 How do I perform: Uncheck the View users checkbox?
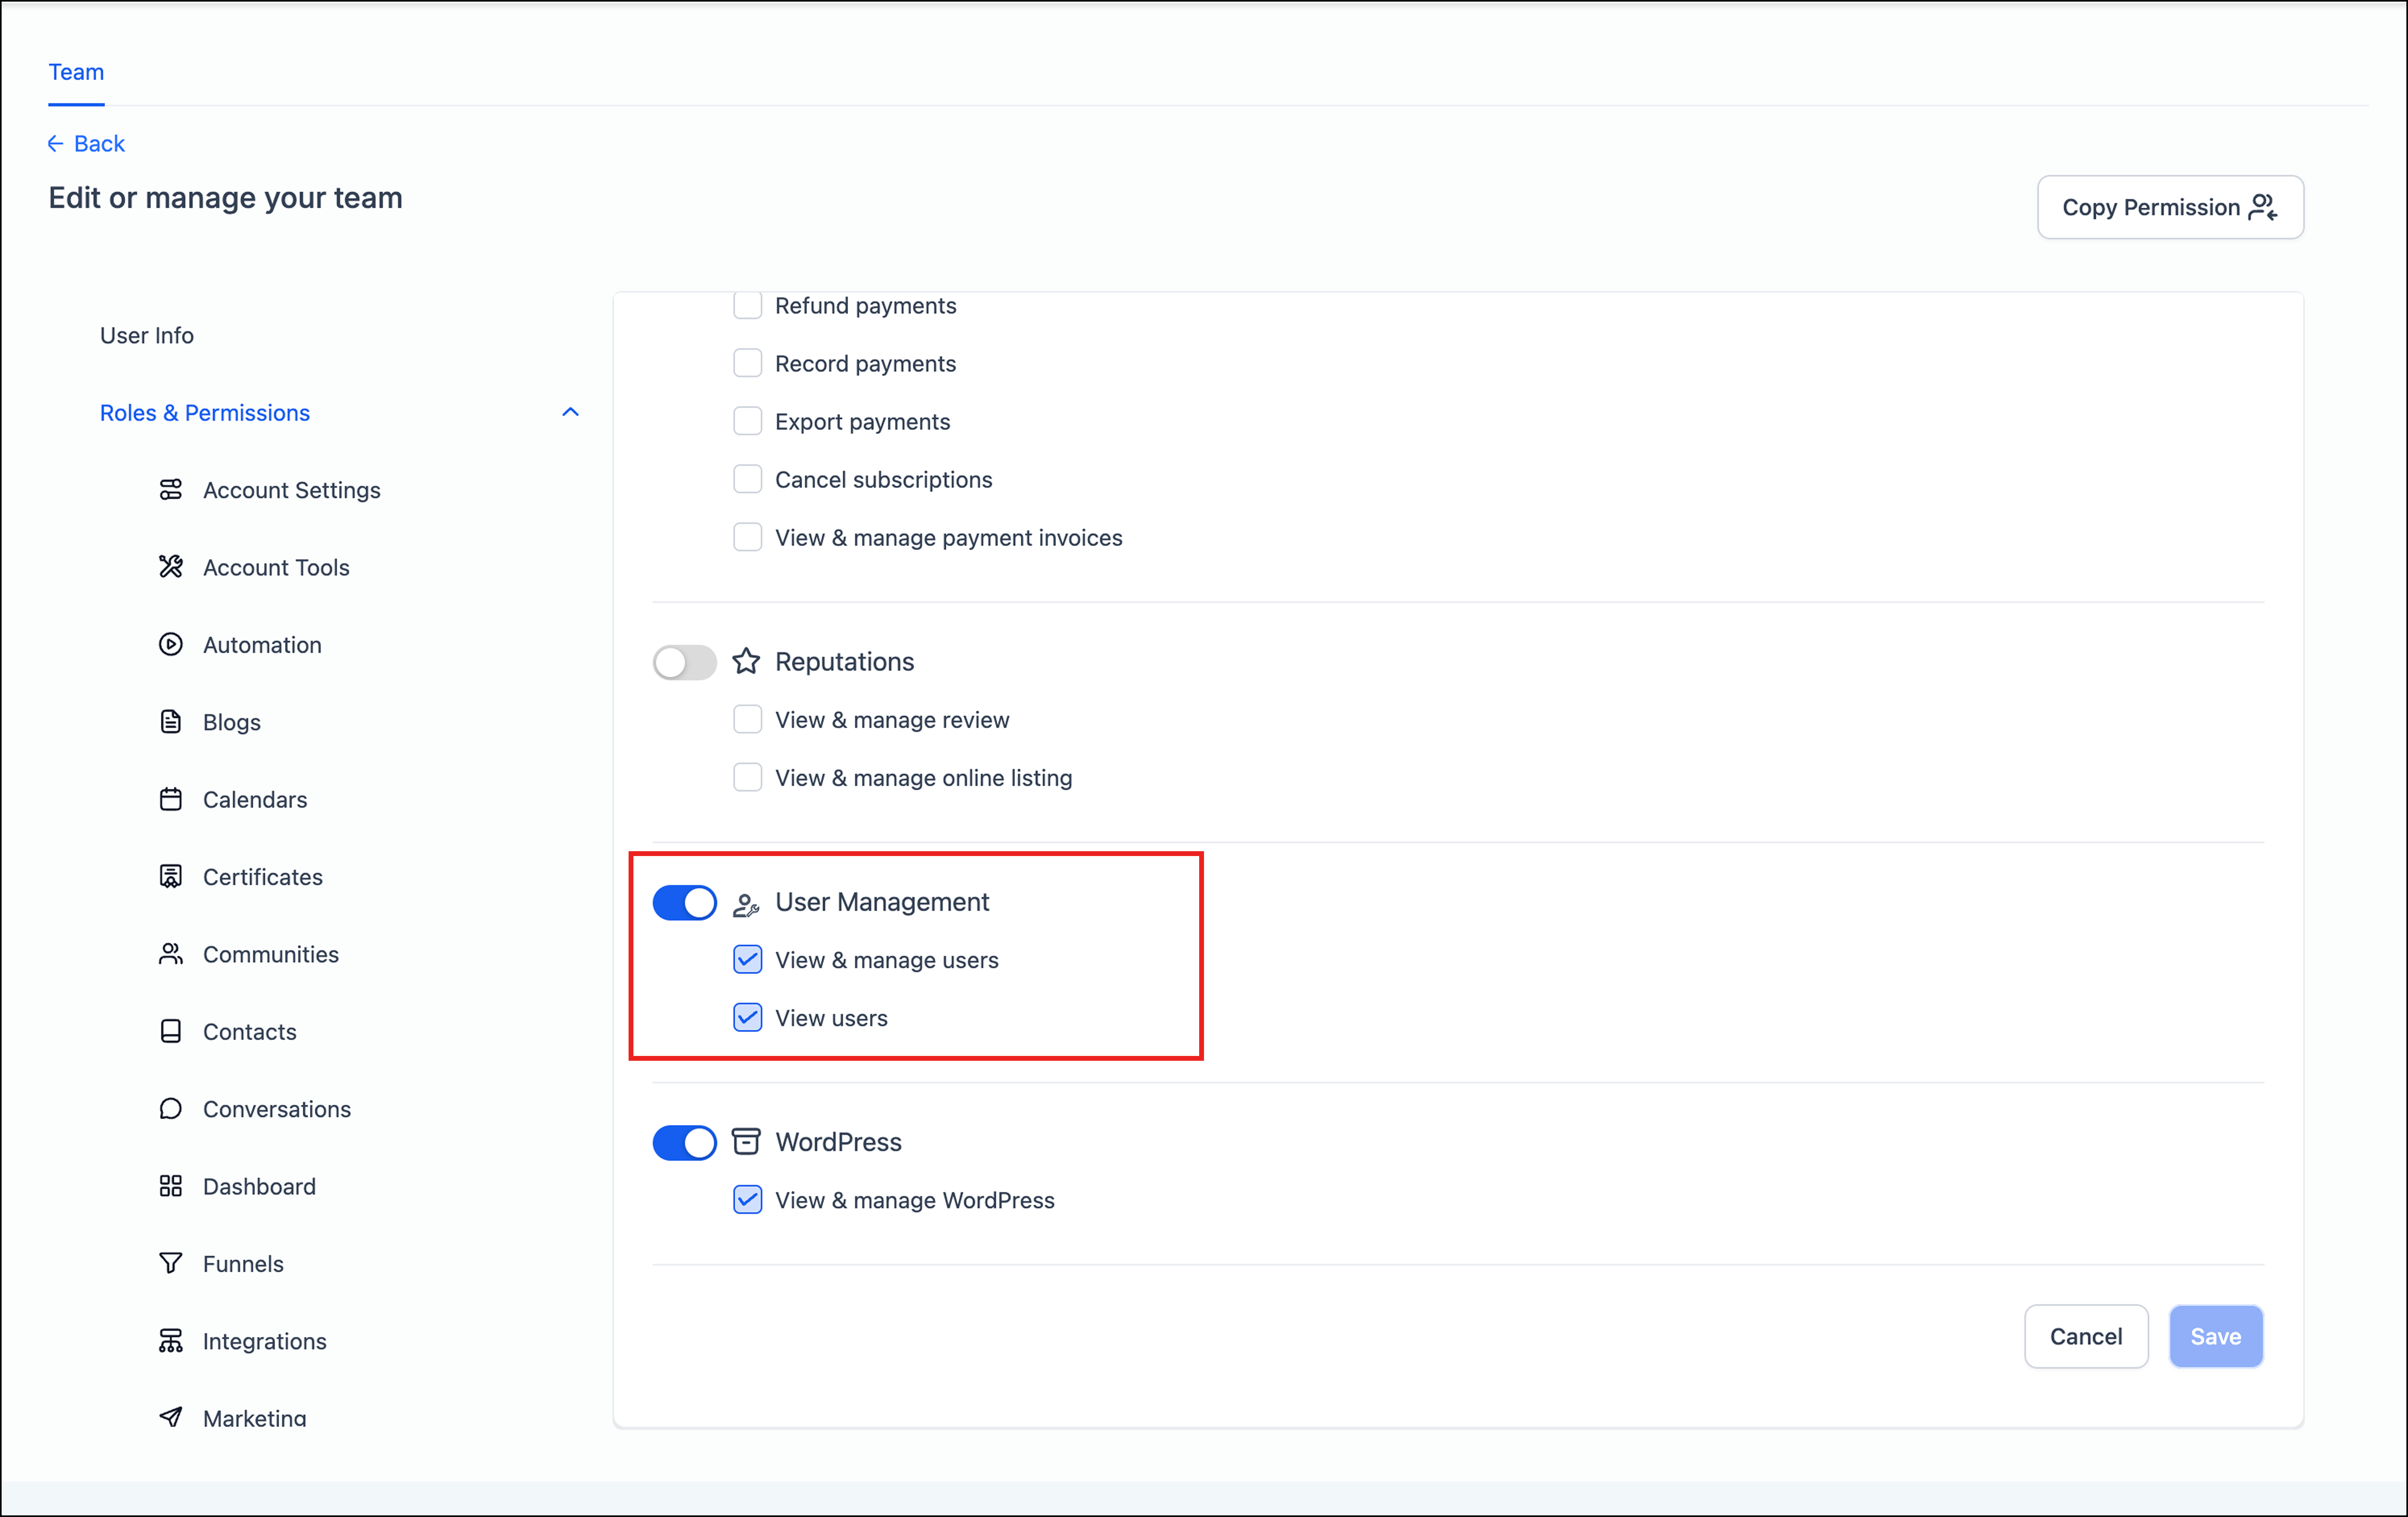747,1018
